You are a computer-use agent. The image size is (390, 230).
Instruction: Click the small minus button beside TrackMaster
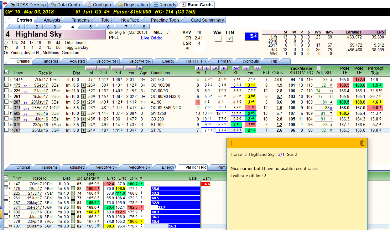pyautogui.click(x=319, y=68)
